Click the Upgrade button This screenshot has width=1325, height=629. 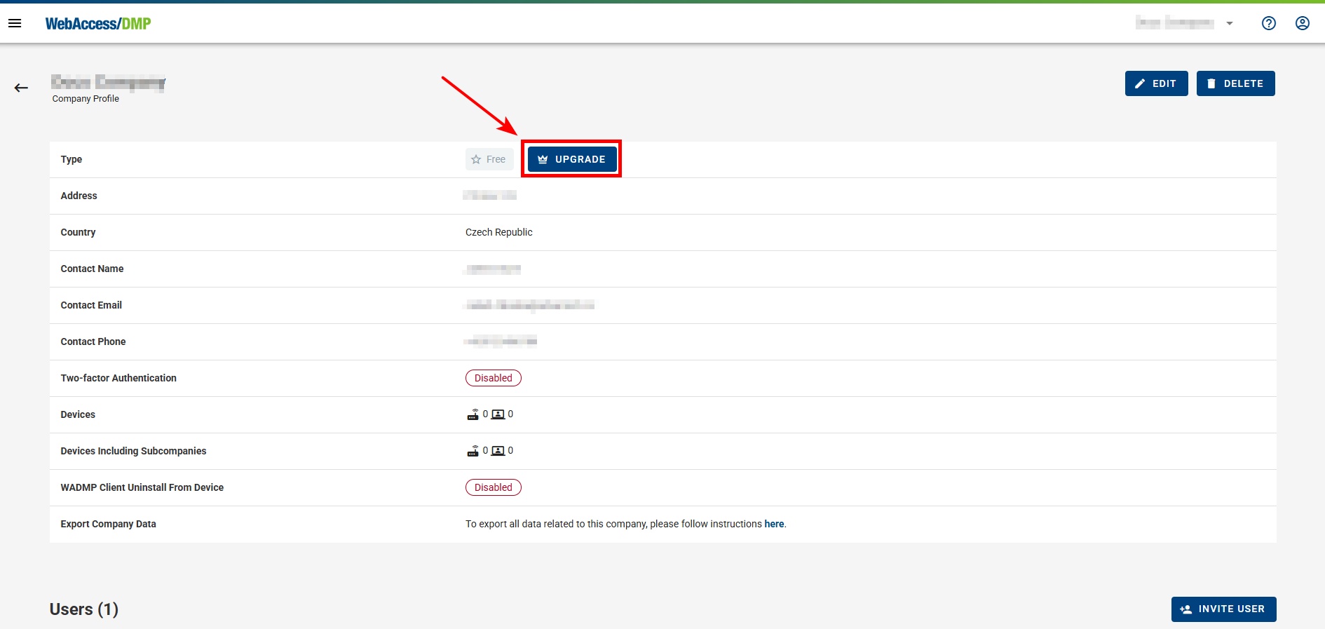572,159
